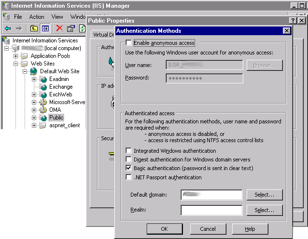Click the anonymous Password field
Image resolution: width=308 pixels, height=239 pixels.
[204, 78]
